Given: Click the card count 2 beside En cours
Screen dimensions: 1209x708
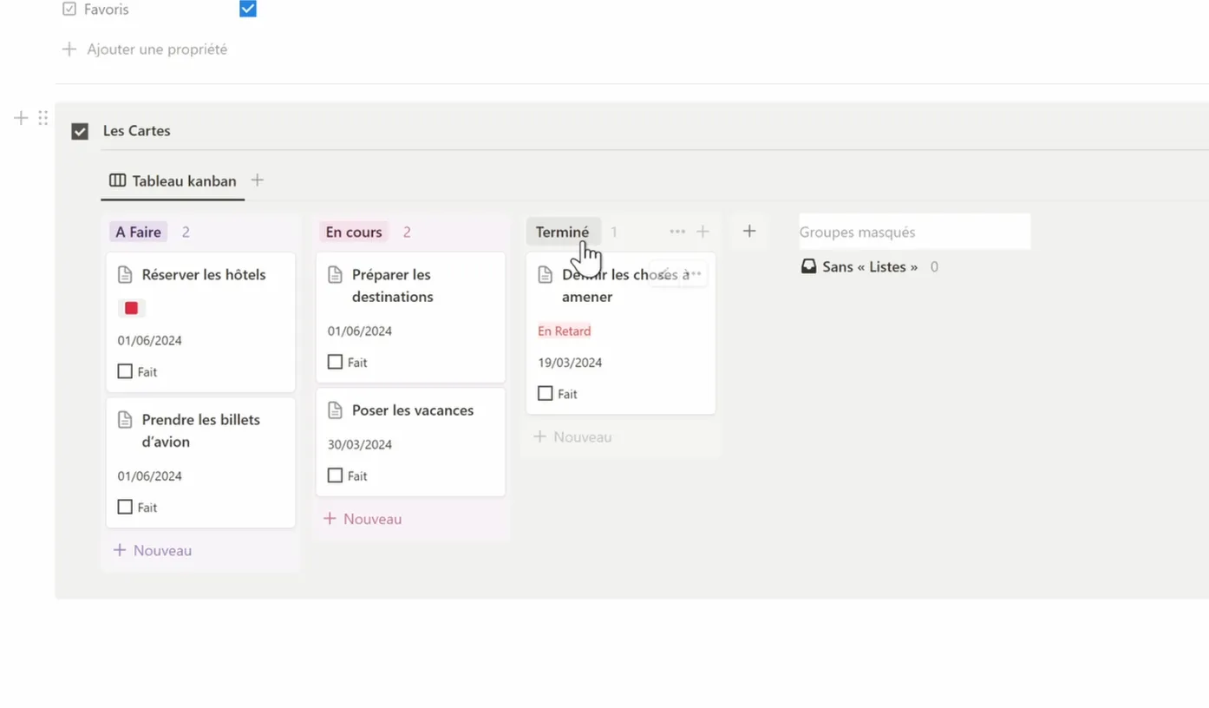Looking at the screenshot, I should coord(407,233).
